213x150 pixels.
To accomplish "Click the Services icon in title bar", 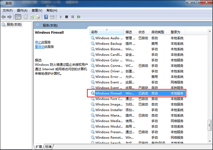I will pyautogui.click(x=2, y=3).
